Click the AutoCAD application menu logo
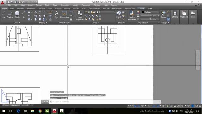The width and height of the screenshot is (202, 114). pyautogui.click(x=3, y=3)
